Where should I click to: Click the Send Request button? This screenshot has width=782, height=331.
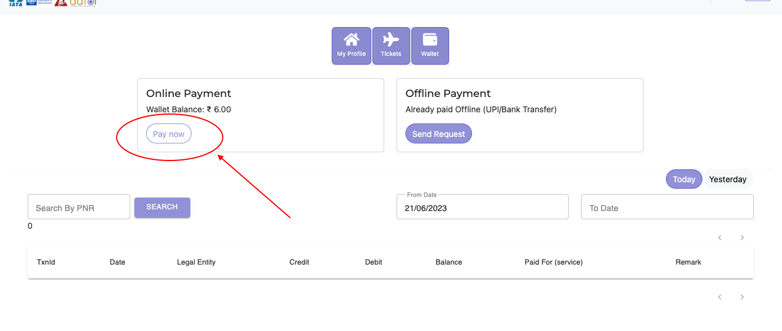pos(438,134)
